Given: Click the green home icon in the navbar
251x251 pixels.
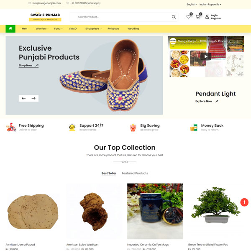Looking at the screenshot, I should pyautogui.click(x=10, y=28).
